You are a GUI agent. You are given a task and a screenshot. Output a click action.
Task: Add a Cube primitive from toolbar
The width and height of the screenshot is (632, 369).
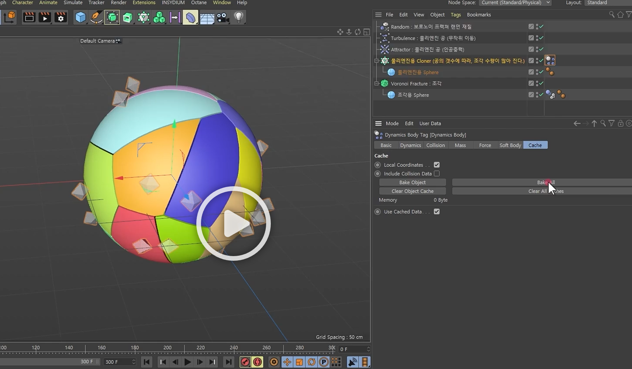click(80, 17)
